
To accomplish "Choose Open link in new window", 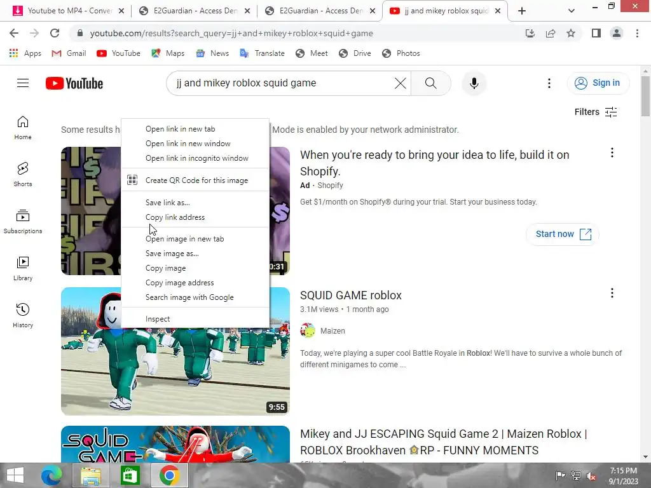I will tap(196, 144).
